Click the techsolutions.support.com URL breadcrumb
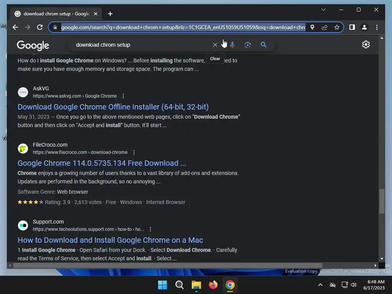 click(88, 229)
